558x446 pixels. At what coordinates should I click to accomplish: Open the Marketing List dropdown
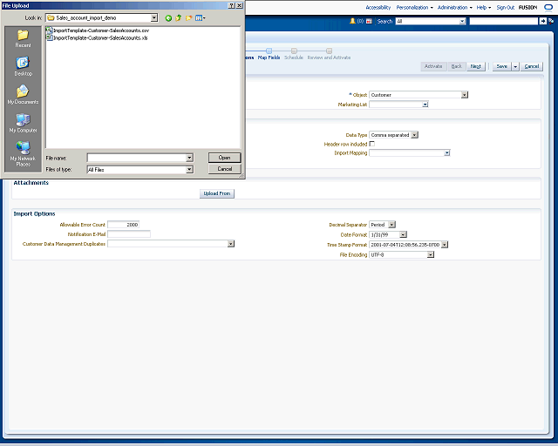click(425, 105)
